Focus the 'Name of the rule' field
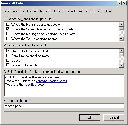Viewport: 128px width, 125px height. [x=64, y=106]
